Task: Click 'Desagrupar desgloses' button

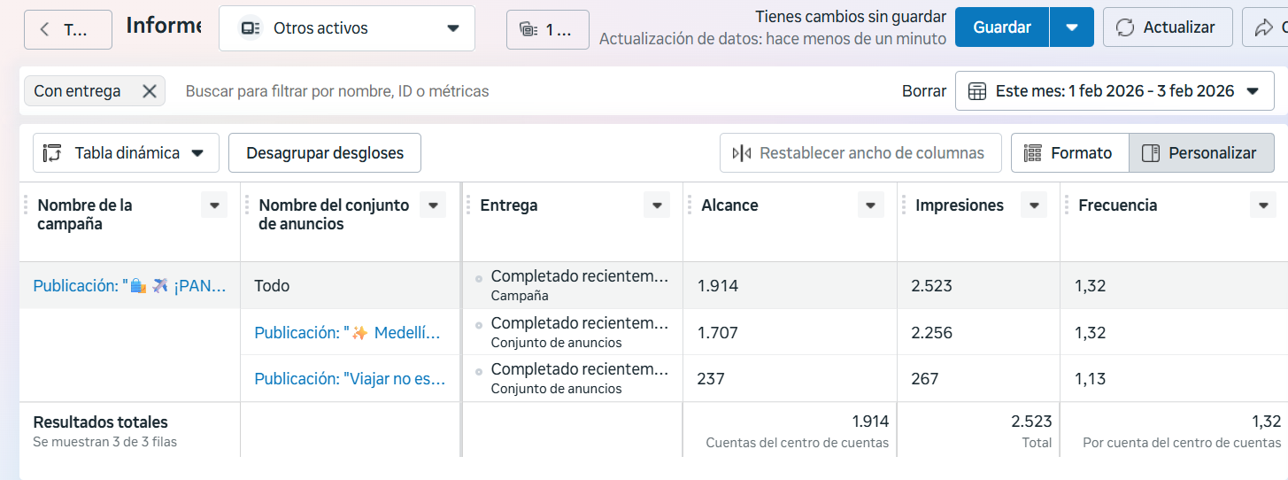Action: (325, 153)
